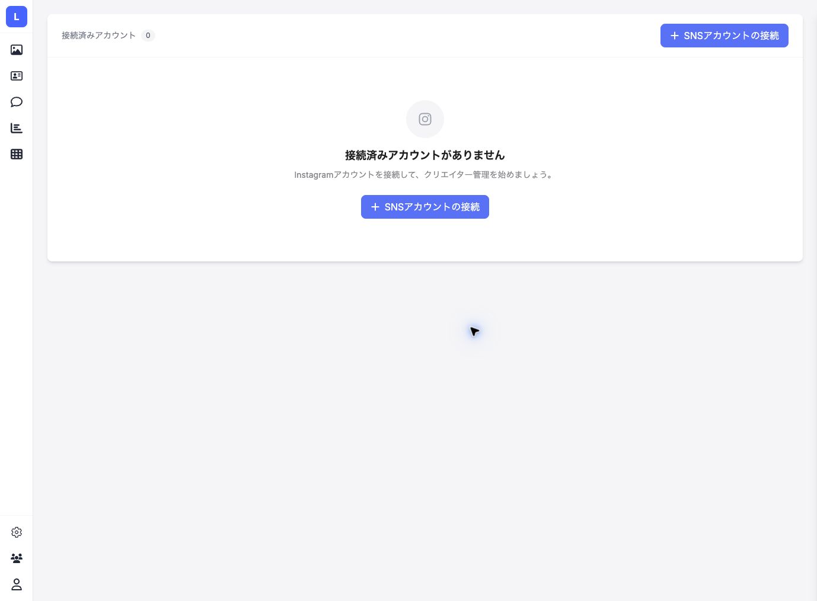Open the ID card sidebar icon
This screenshot has width=817, height=601.
click(17, 76)
